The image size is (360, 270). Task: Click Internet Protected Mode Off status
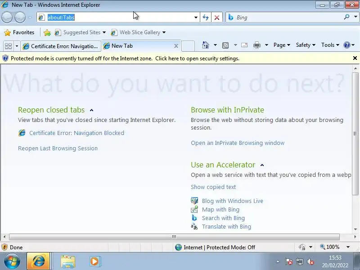click(215, 247)
